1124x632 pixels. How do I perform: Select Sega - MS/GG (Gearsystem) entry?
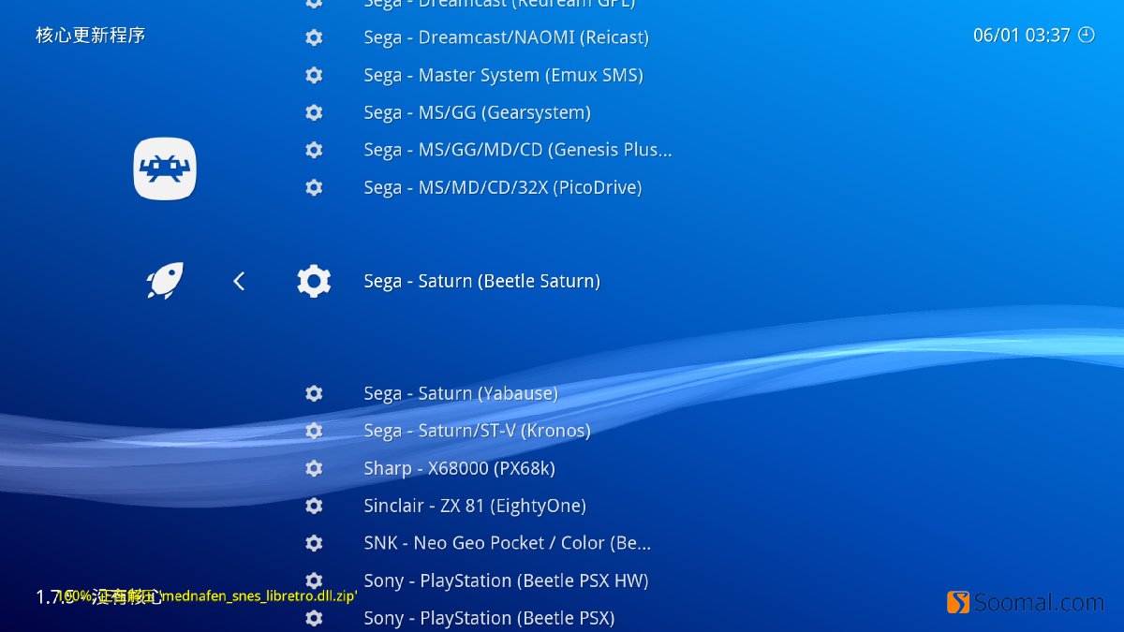tap(477, 112)
